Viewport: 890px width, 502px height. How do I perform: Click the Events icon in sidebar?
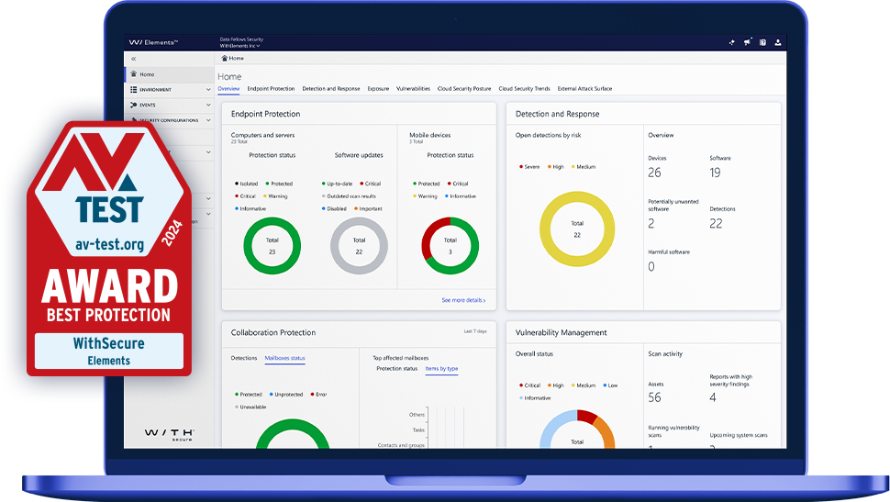[x=134, y=106]
